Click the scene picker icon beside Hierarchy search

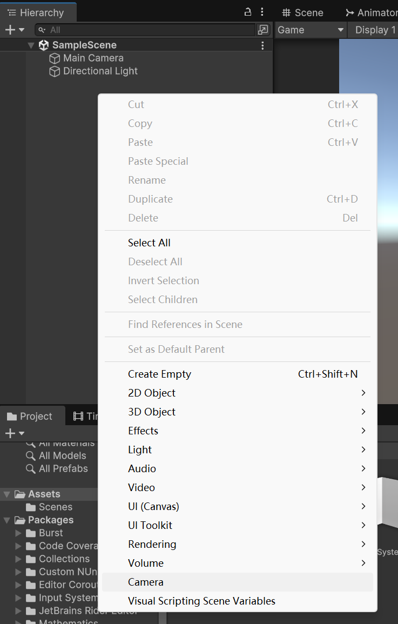point(263,30)
